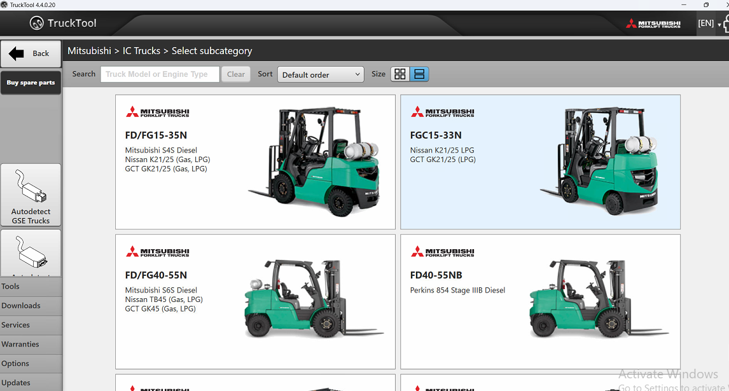The width and height of the screenshot is (729, 391).
Task: Click the Mitsubishi logo in the FD/FG40-55N card
Action: pos(157,252)
